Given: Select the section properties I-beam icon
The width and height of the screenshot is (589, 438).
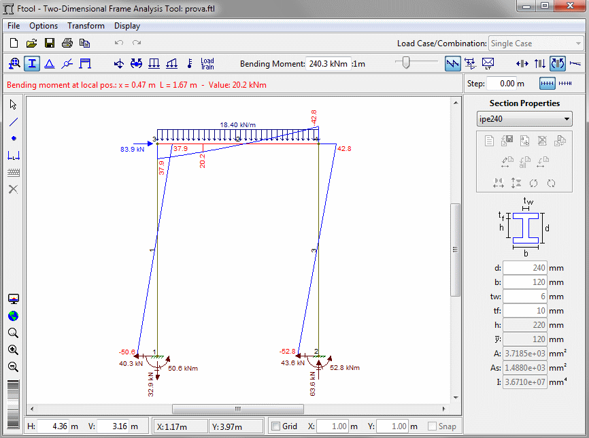Looking at the screenshot, I should [32, 63].
